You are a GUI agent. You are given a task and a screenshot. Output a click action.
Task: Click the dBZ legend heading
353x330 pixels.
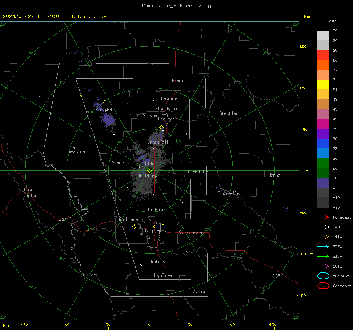tap(333, 21)
